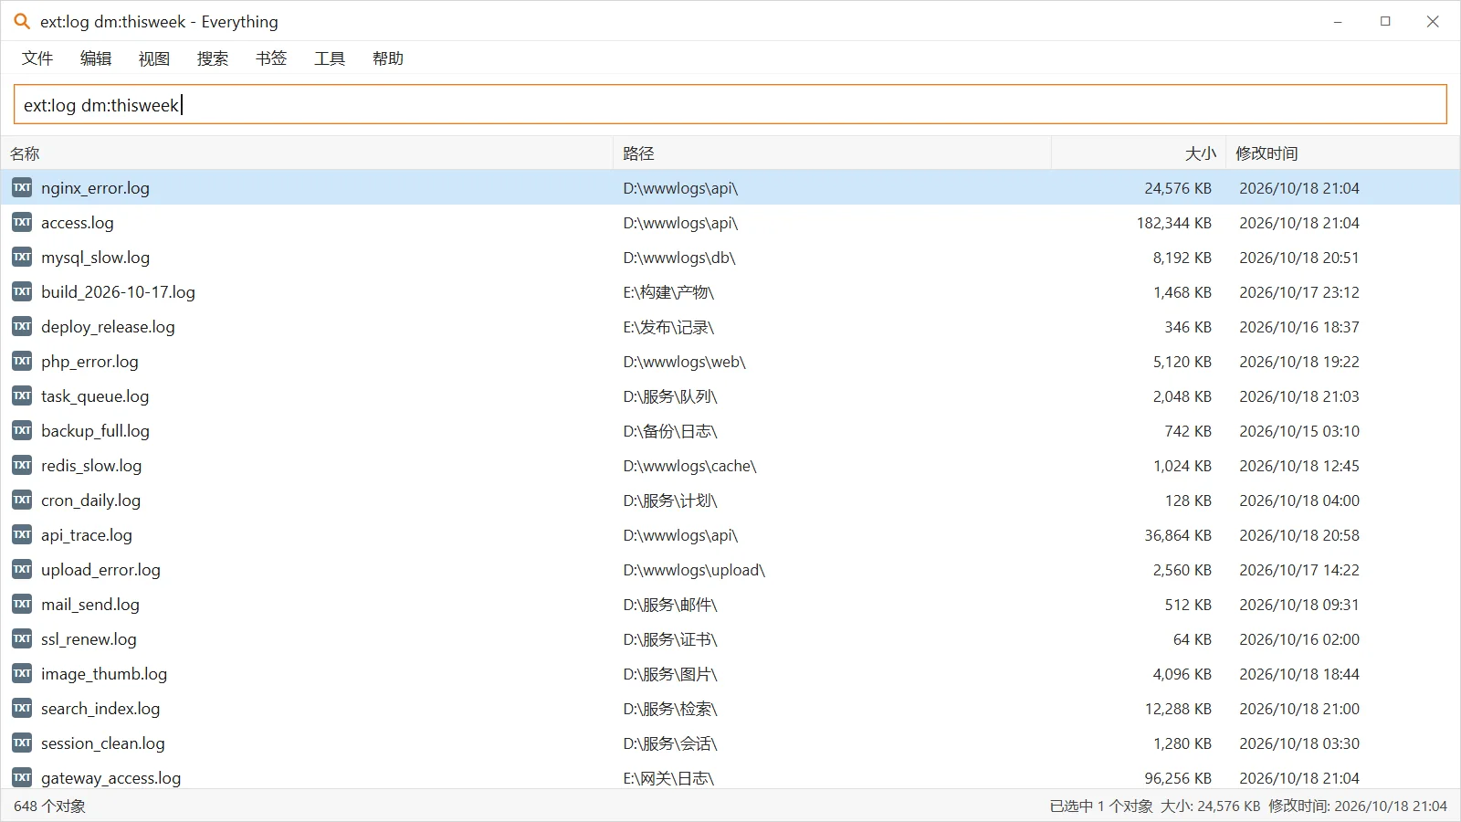
Task: Click the build_2026-10-17.log file icon
Action: [x=22, y=291]
